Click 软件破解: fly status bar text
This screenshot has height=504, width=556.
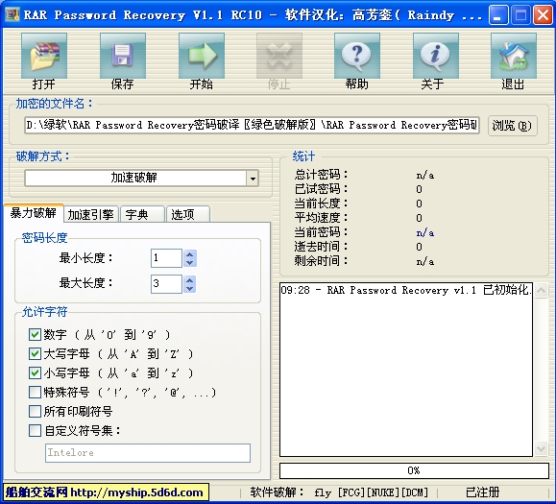339,492
